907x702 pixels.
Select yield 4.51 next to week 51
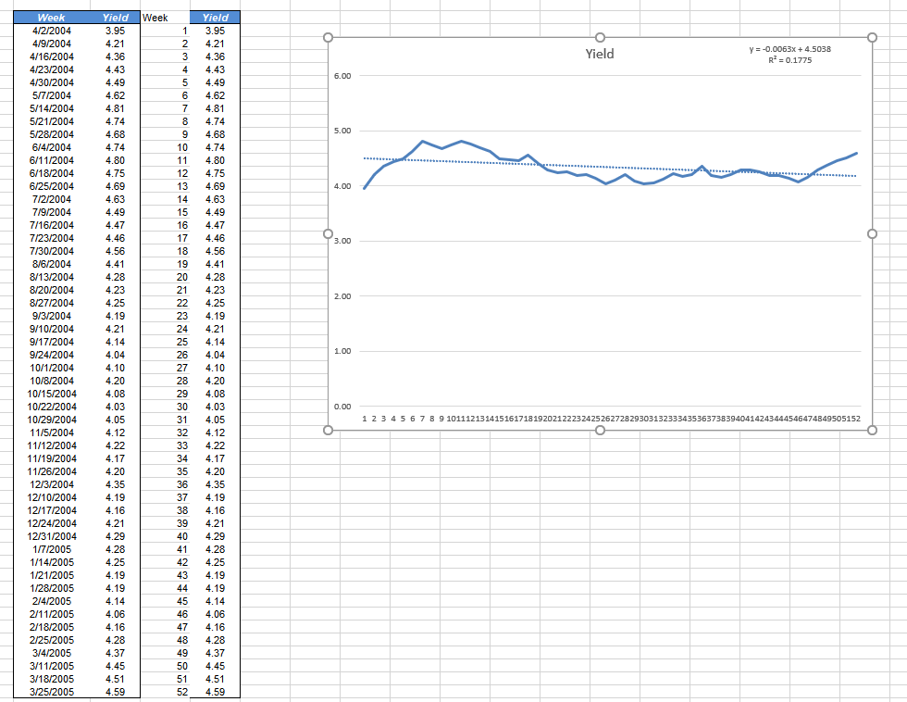click(215, 679)
